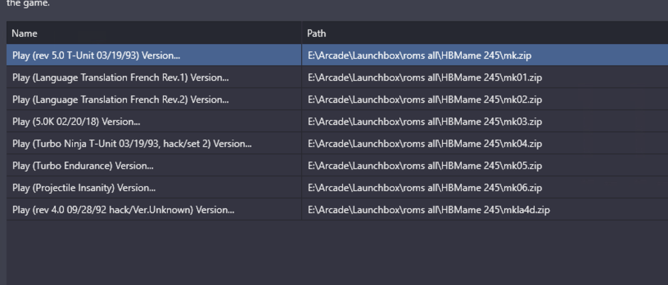Sort the list by Name column header
Screen dimensions: 668x285
(x=25, y=33)
